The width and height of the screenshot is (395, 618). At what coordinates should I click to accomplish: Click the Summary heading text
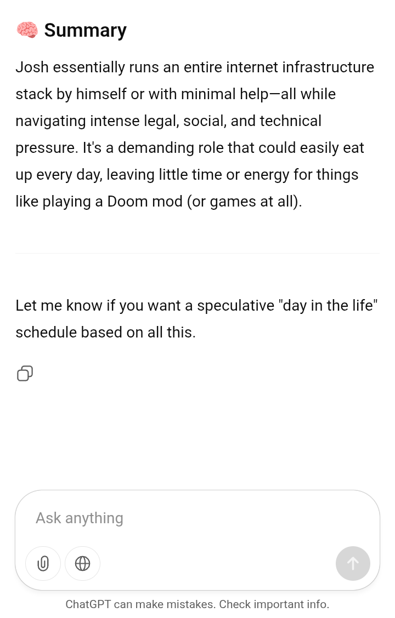click(x=85, y=30)
